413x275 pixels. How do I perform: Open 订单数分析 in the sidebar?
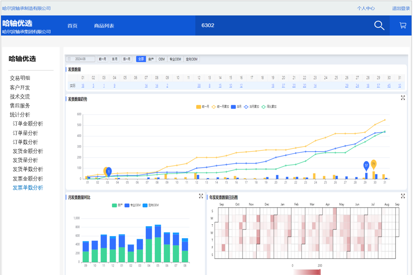coord(25,142)
